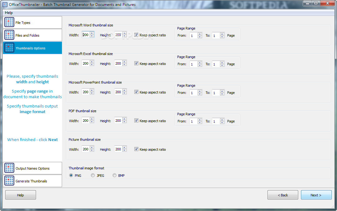The height and width of the screenshot is (211, 337).
Task: Click the Word page range From field
Action: 194,35
